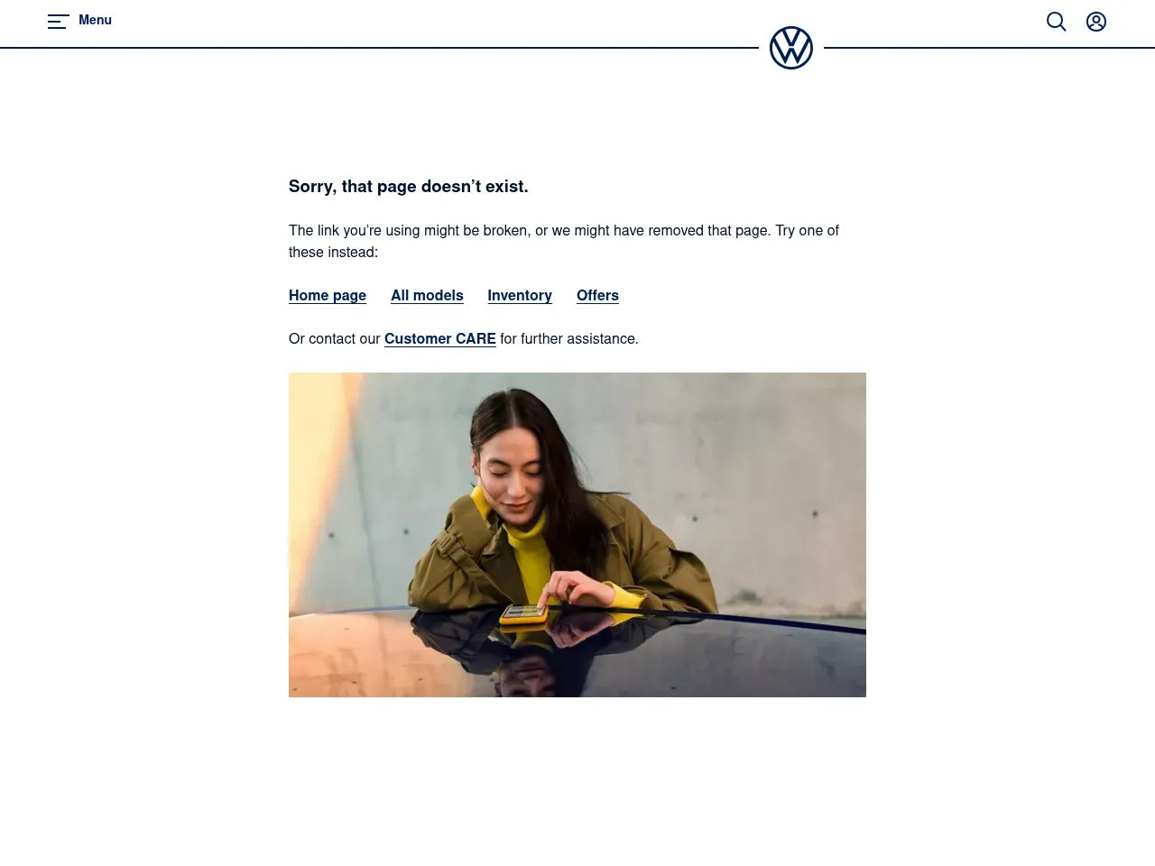Click the dark car roof reflection in photo
The height and width of the screenshot is (866, 1155).
pos(632,659)
